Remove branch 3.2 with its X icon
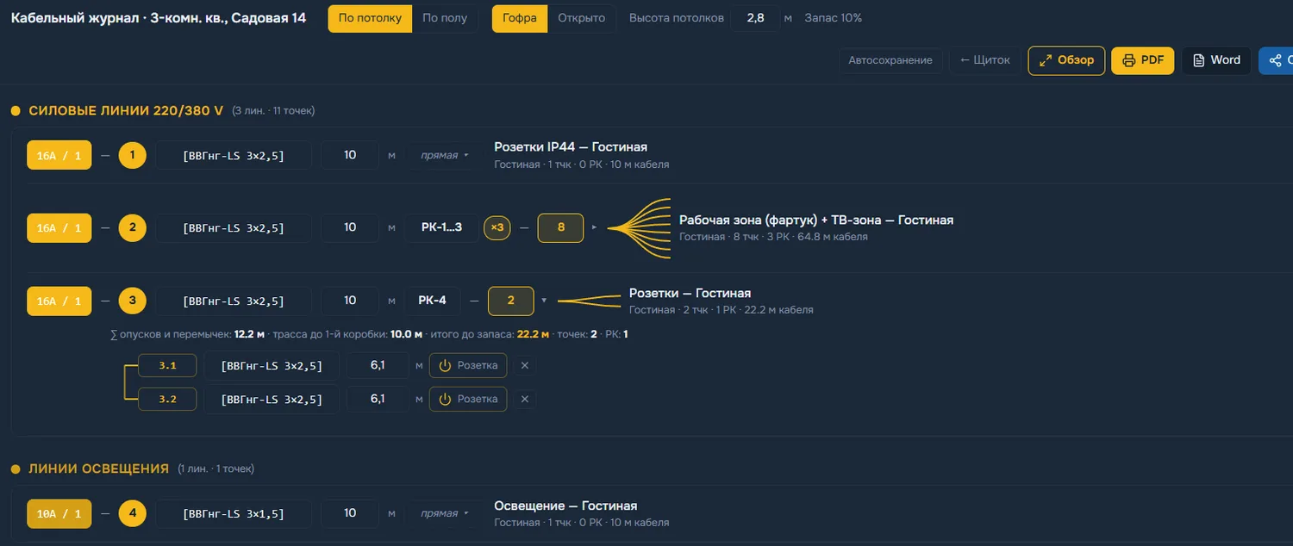The height and width of the screenshot is (546, 1293). (x=524, y=399)
